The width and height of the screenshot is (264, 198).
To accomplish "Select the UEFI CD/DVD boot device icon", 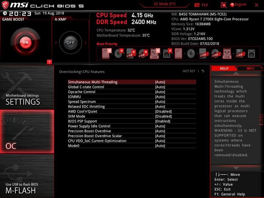I will tap(119, 54).
